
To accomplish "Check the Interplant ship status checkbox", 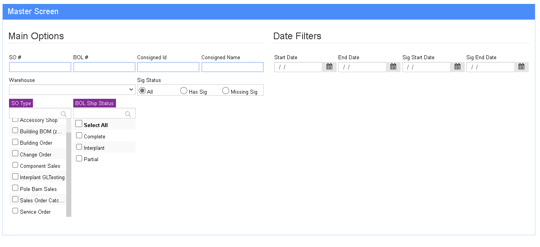I will tap(79, 147).
